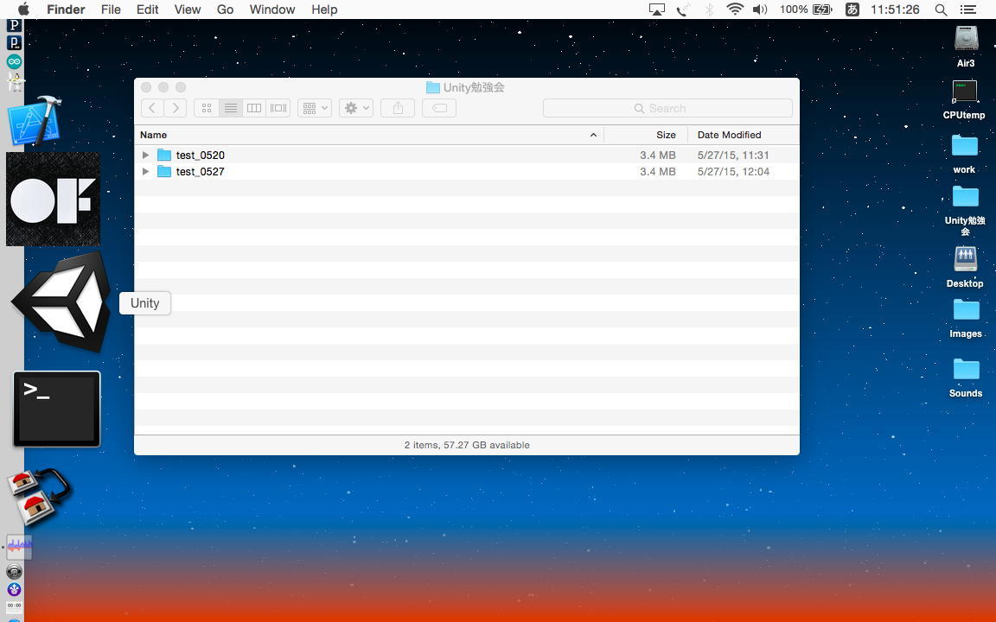Open the second Processing P Dock icon
The image size is (996, 622).
[x=14, y=42]
